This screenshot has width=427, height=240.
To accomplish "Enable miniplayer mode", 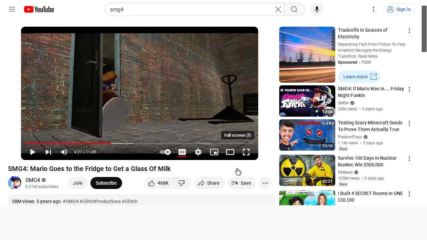I will (214, 152).
